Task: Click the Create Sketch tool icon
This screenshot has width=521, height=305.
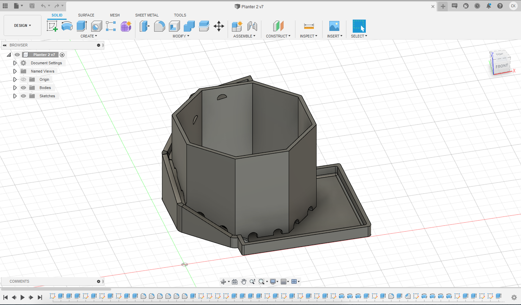Action: click(x=52, y=26)
